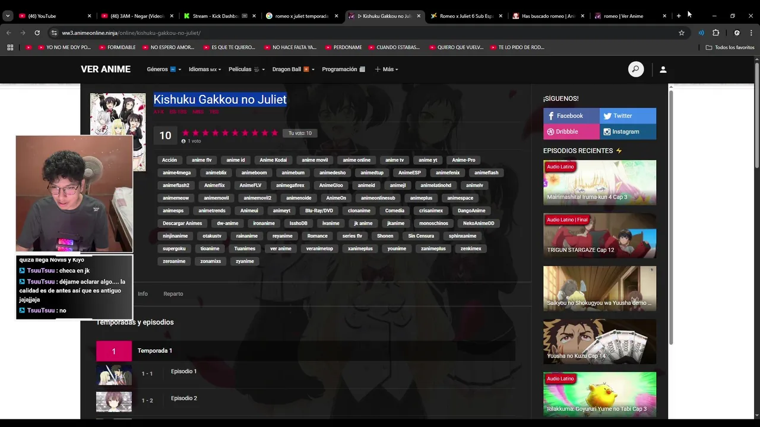Select the Acción tag
Image resolution: width=760 pixels, height=427 pixels.
coord(170,160)
